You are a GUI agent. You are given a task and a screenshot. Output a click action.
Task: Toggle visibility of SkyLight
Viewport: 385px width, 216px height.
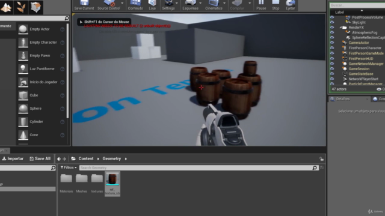(x=332, y=22)
